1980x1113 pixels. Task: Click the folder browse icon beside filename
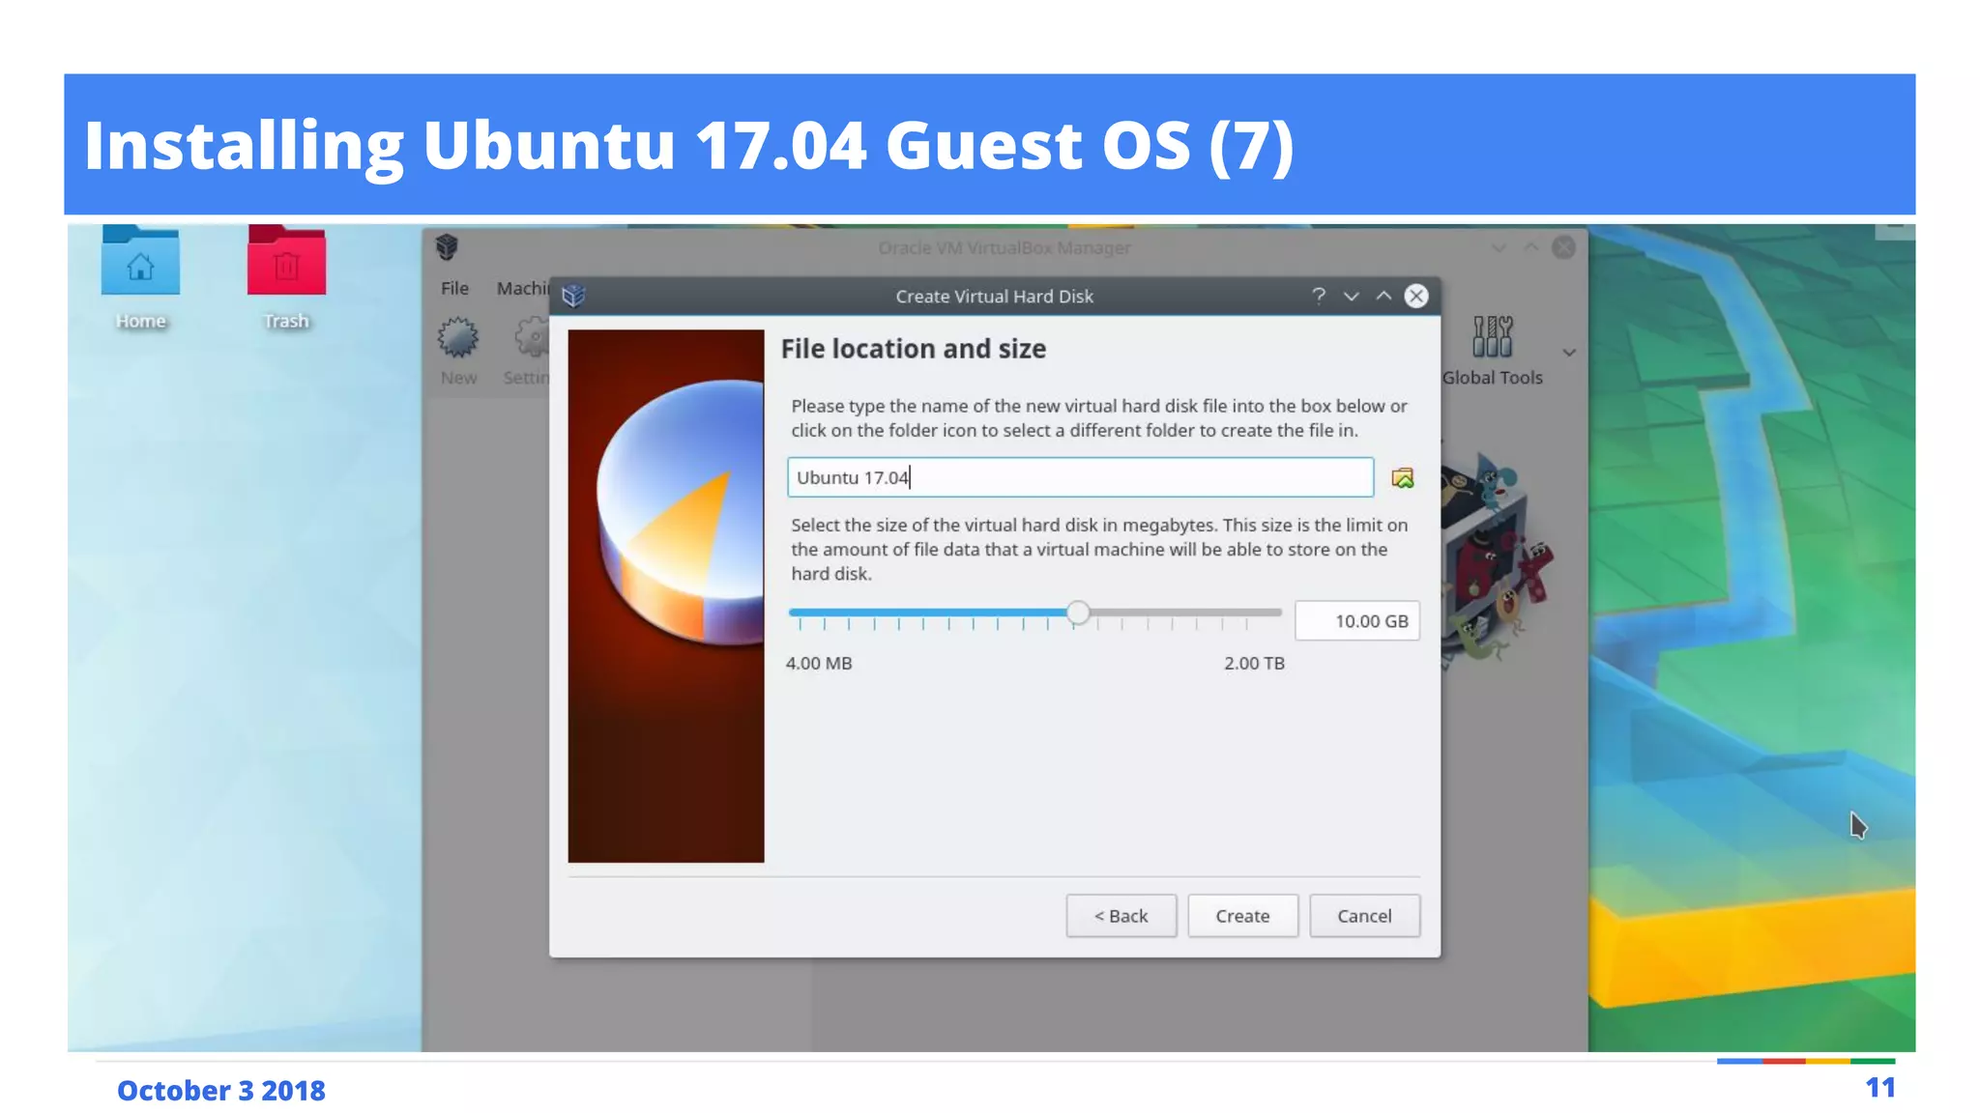point(1402,478)
